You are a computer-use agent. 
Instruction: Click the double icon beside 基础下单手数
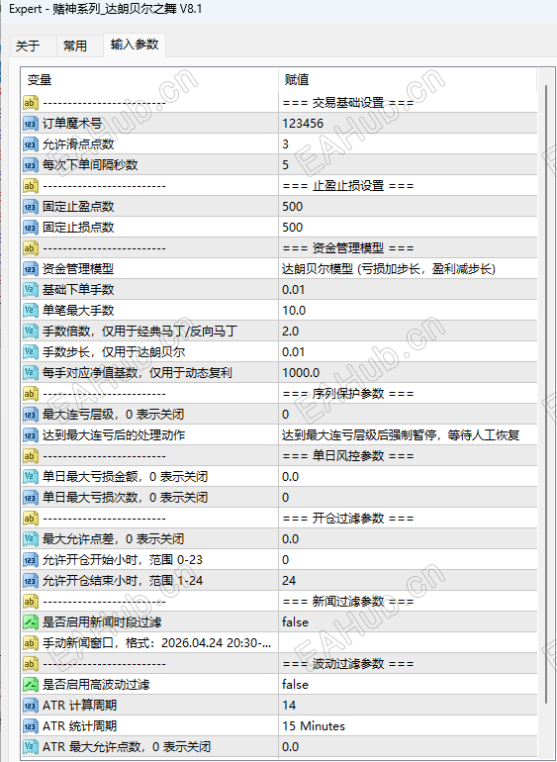point(30,290)
